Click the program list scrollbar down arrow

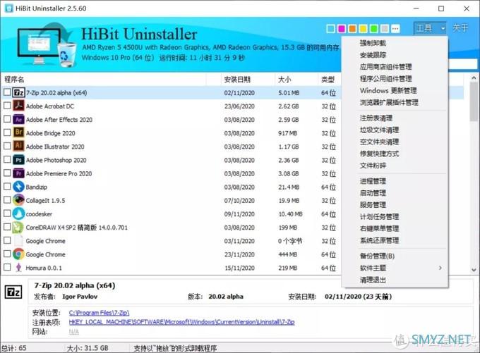[474, 270]
